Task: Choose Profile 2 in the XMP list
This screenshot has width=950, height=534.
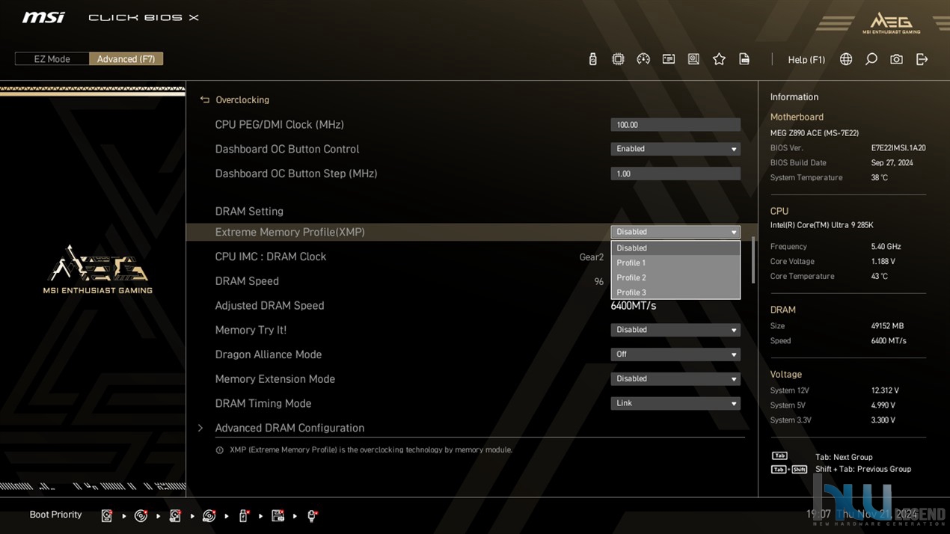Action: (675, 277)
